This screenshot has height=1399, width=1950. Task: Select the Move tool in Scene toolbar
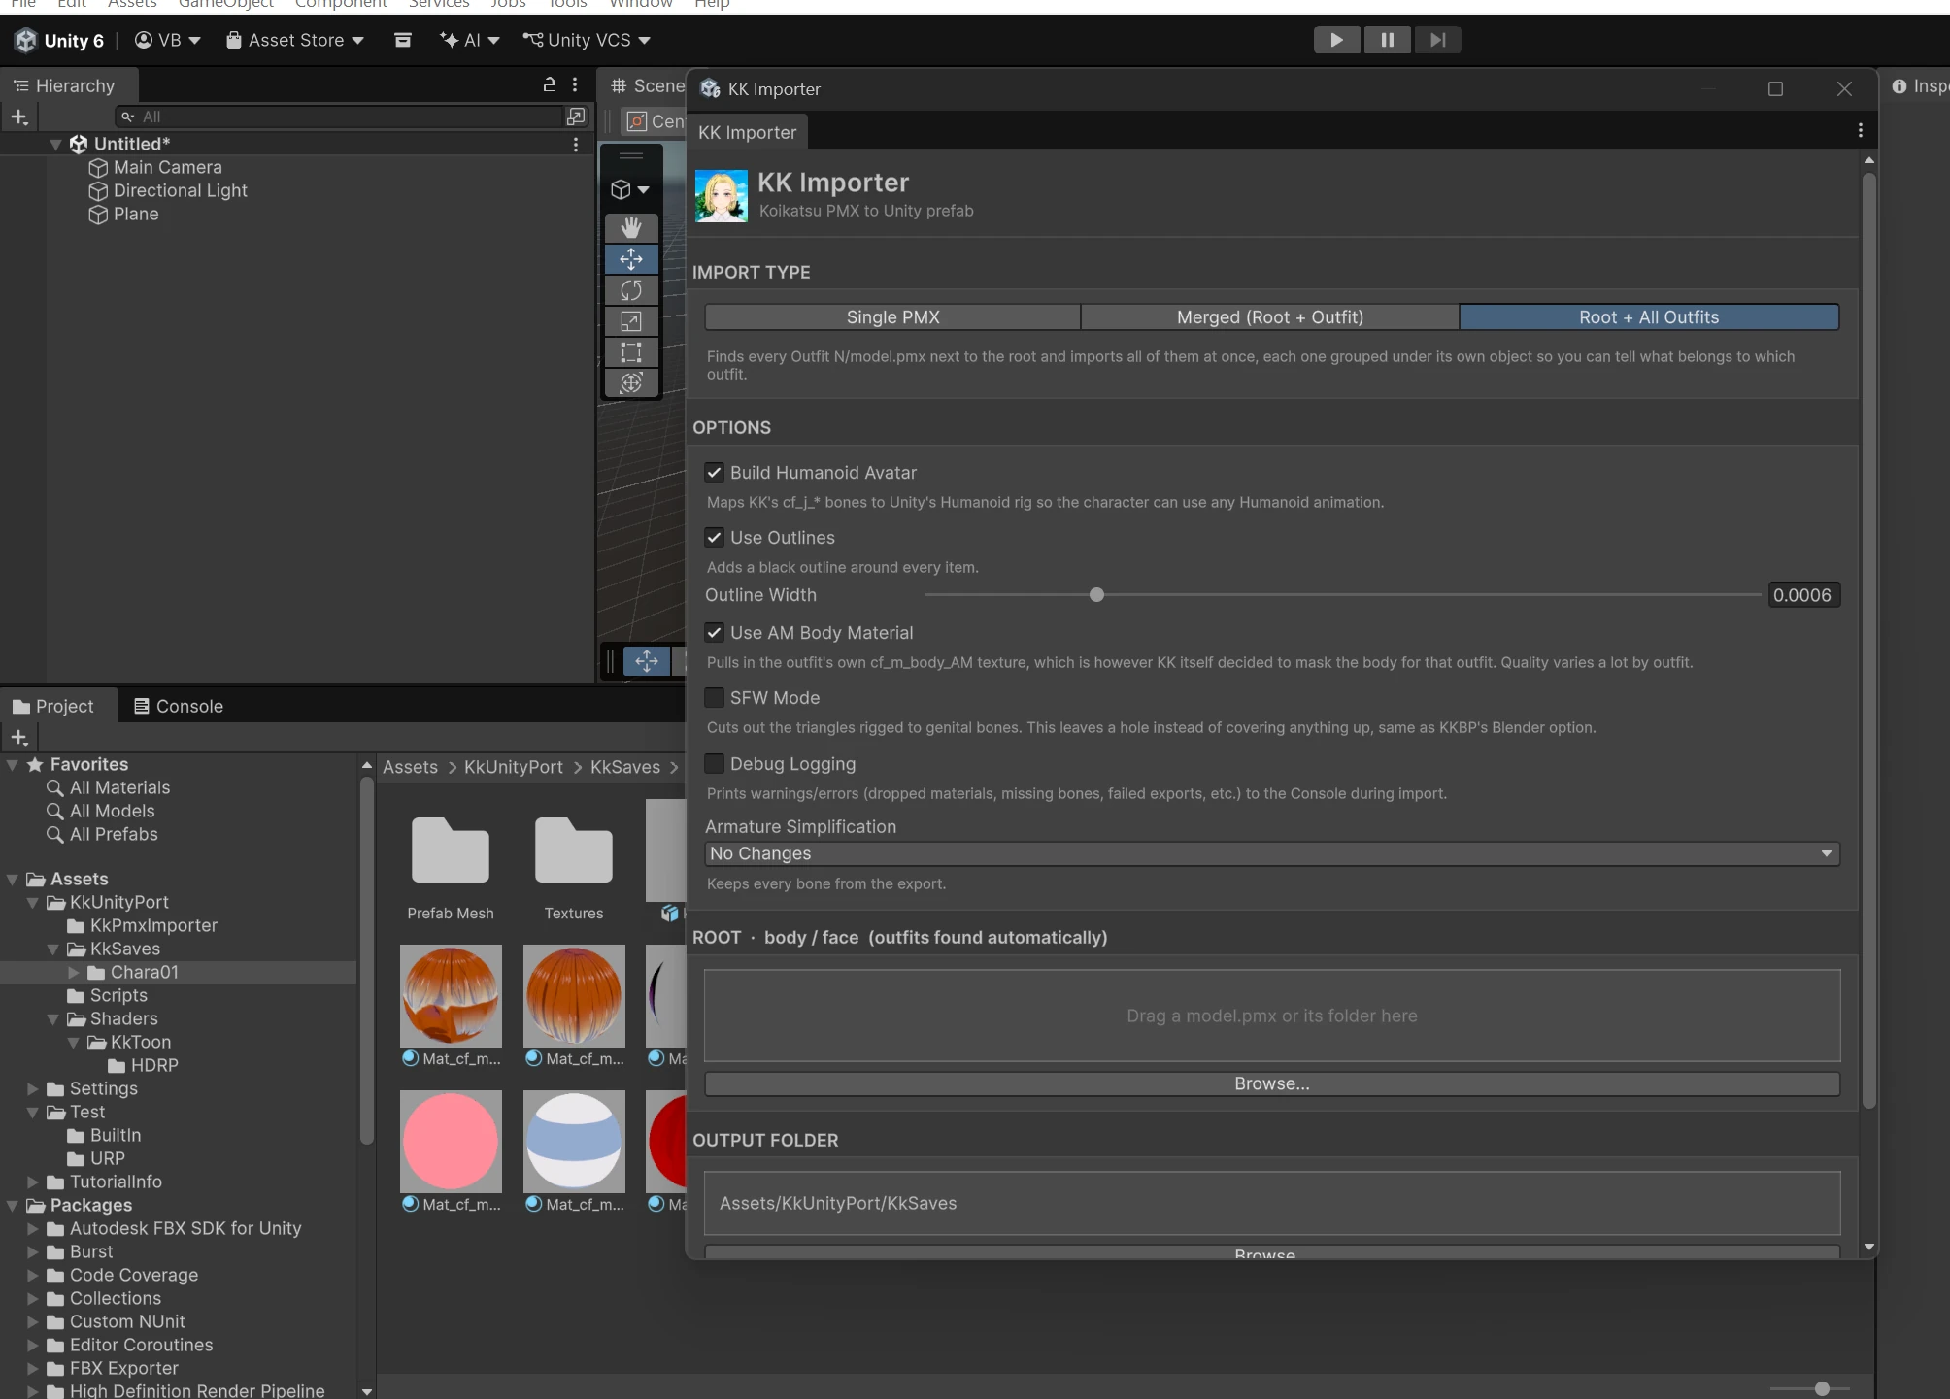click(x=631, y=259)
